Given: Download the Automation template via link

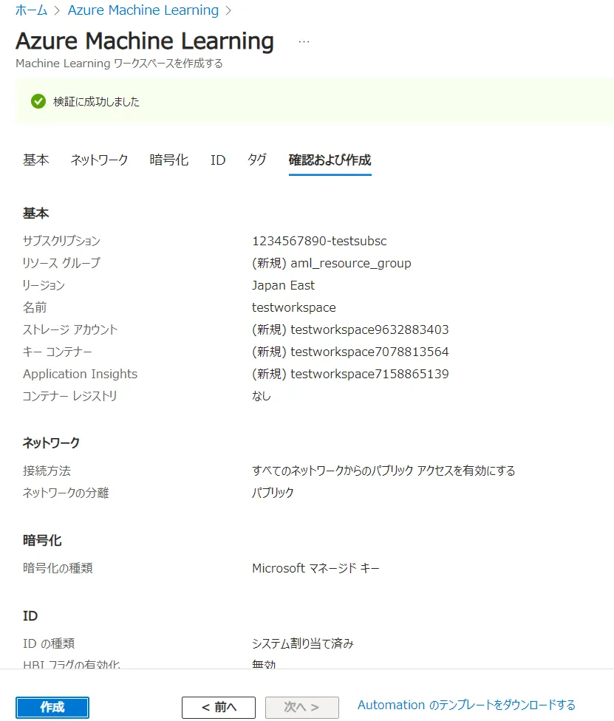Looking at the screenshot, I should click(466, 705).
